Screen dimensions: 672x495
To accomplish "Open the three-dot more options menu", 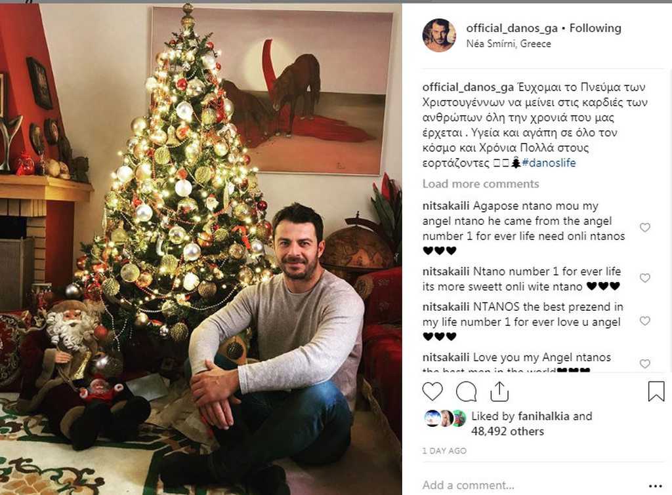I will [656, 486].
